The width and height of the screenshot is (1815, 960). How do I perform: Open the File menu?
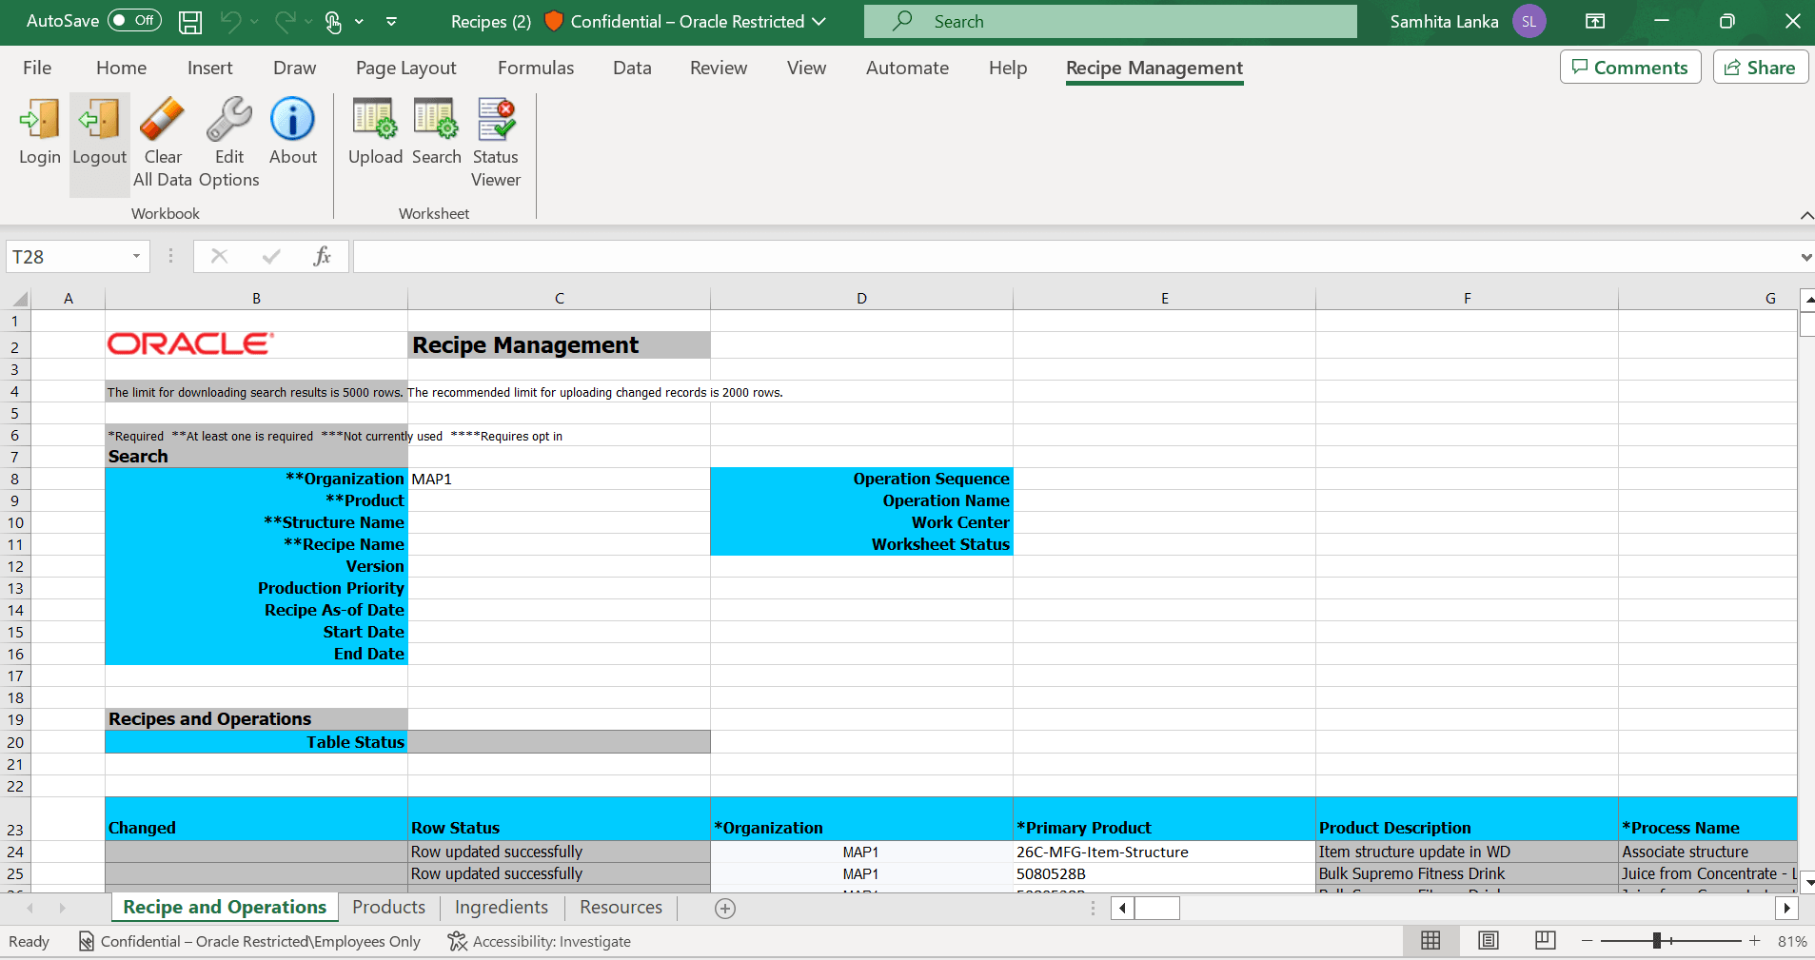click(x=37, y=68)
